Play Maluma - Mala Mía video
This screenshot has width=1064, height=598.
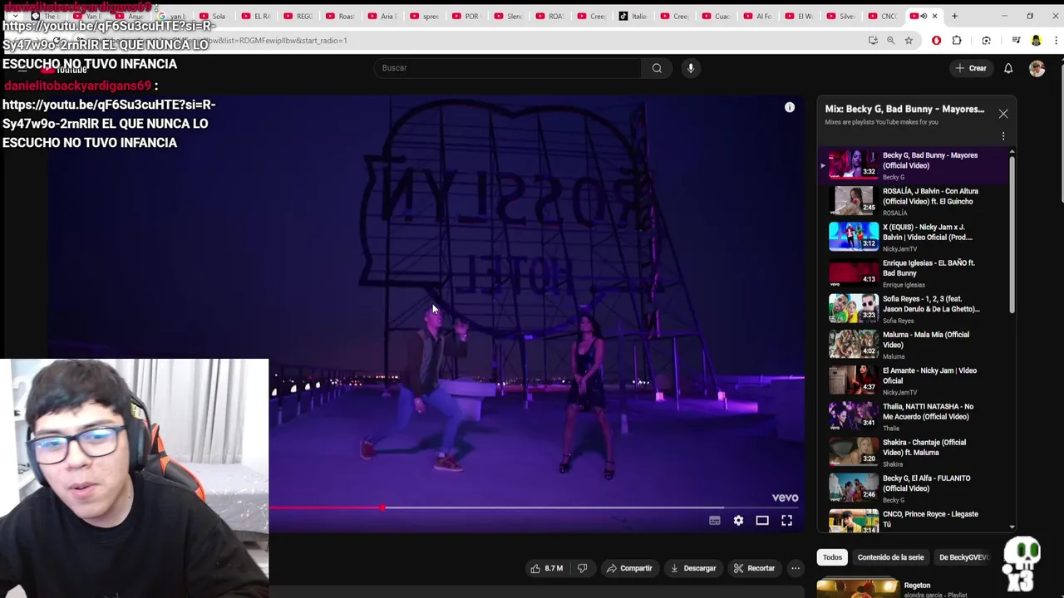[914, 345]
